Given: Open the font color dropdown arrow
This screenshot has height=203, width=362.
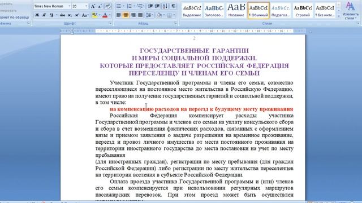Looking at the screenshot, I should [110, 15].
